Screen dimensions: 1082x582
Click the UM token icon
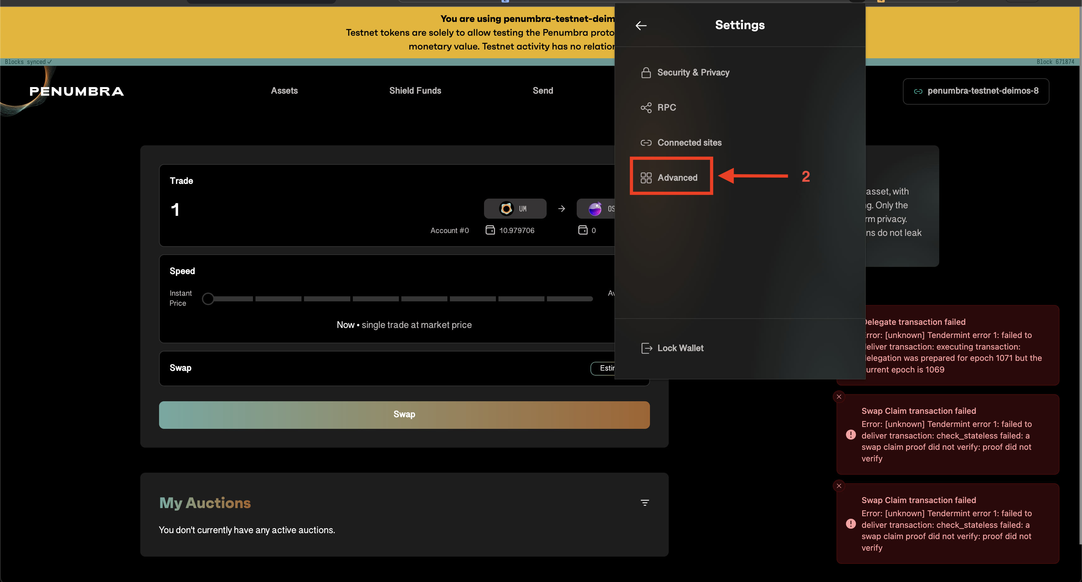point(506,208)
